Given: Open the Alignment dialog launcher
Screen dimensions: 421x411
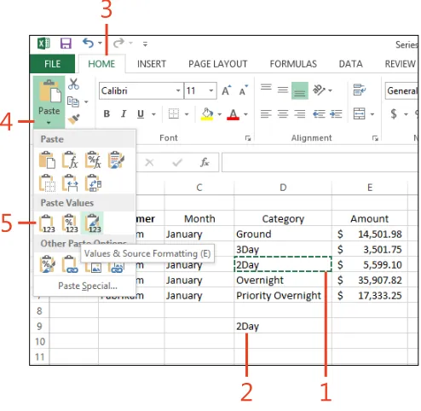Looking at the screenshot, I should point(375,138).
